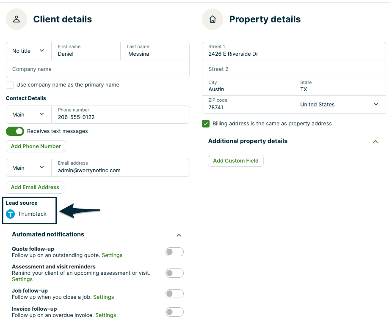
Task: Enable Assessment and visit reminders toggle
Action: coord(174,273)
